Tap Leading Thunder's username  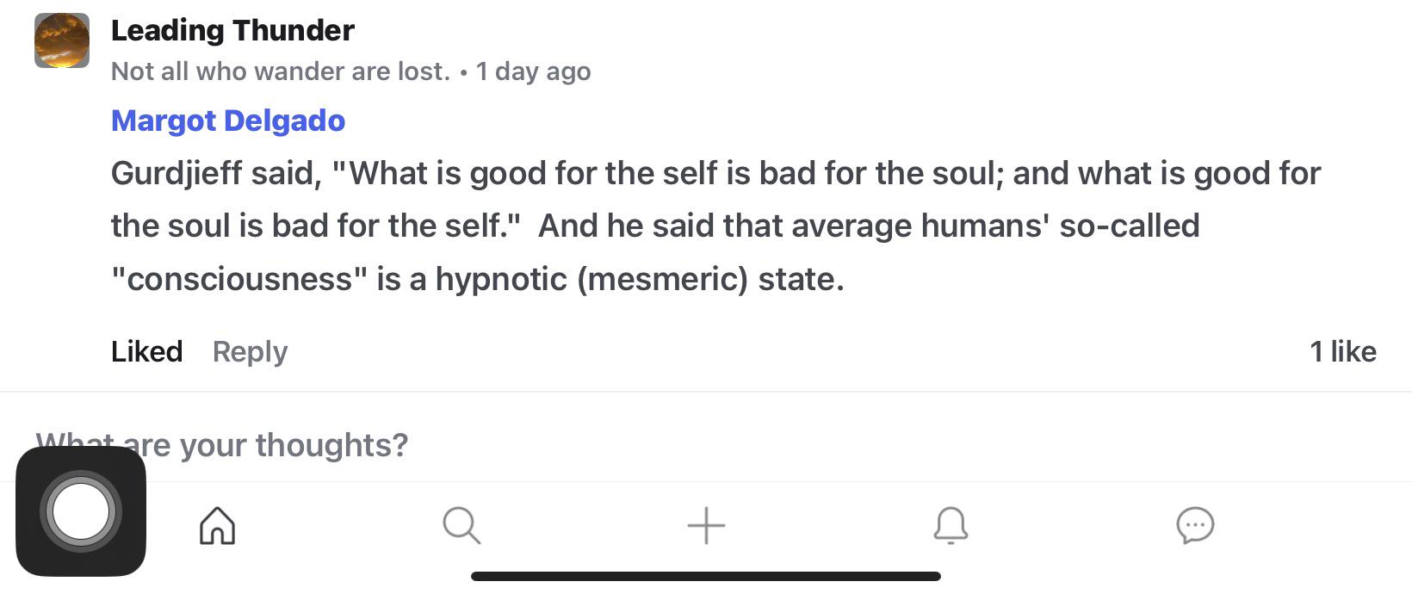[232, 29]
